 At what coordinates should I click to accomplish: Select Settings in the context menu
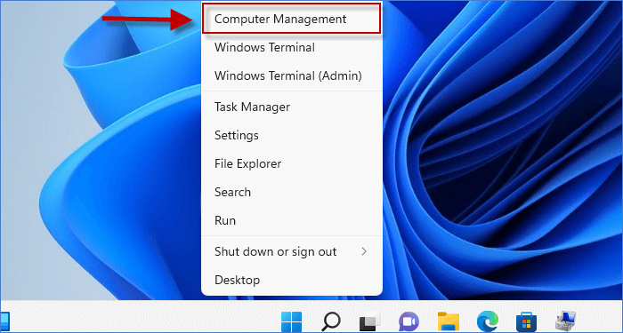click(x=292, y=136)
